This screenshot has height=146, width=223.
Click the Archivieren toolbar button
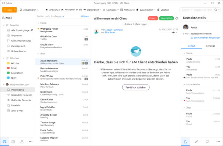pyautogui.click(x=127, y=10)
